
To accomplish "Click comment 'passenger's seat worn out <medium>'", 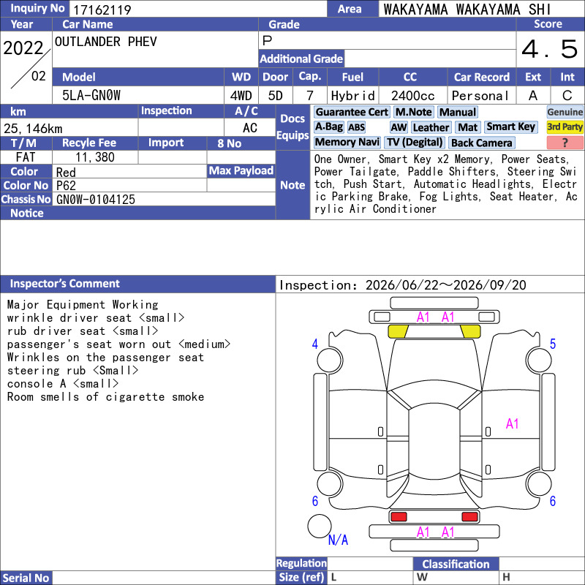I will [x=118, y=344].
